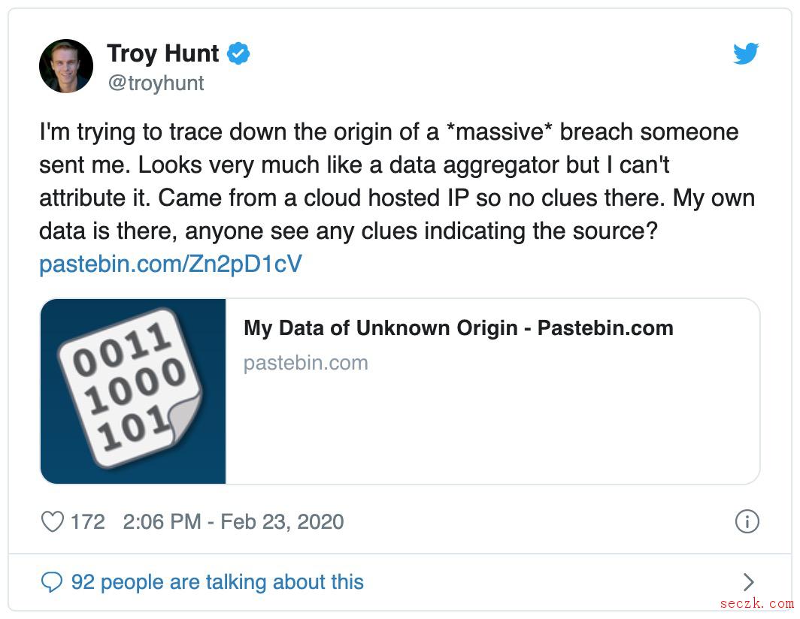Viewport: 800px width, 619px height.
Task: Click the footer bar with the conversation link
Action: (x=400, y=581)
